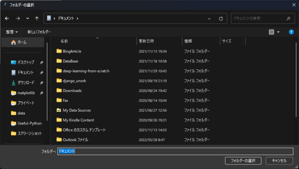This screenshot has height=169, width=299.
Task: Click the pin icon beside ダウンロード
Action: pyautogui.click(x=41, y=83)
